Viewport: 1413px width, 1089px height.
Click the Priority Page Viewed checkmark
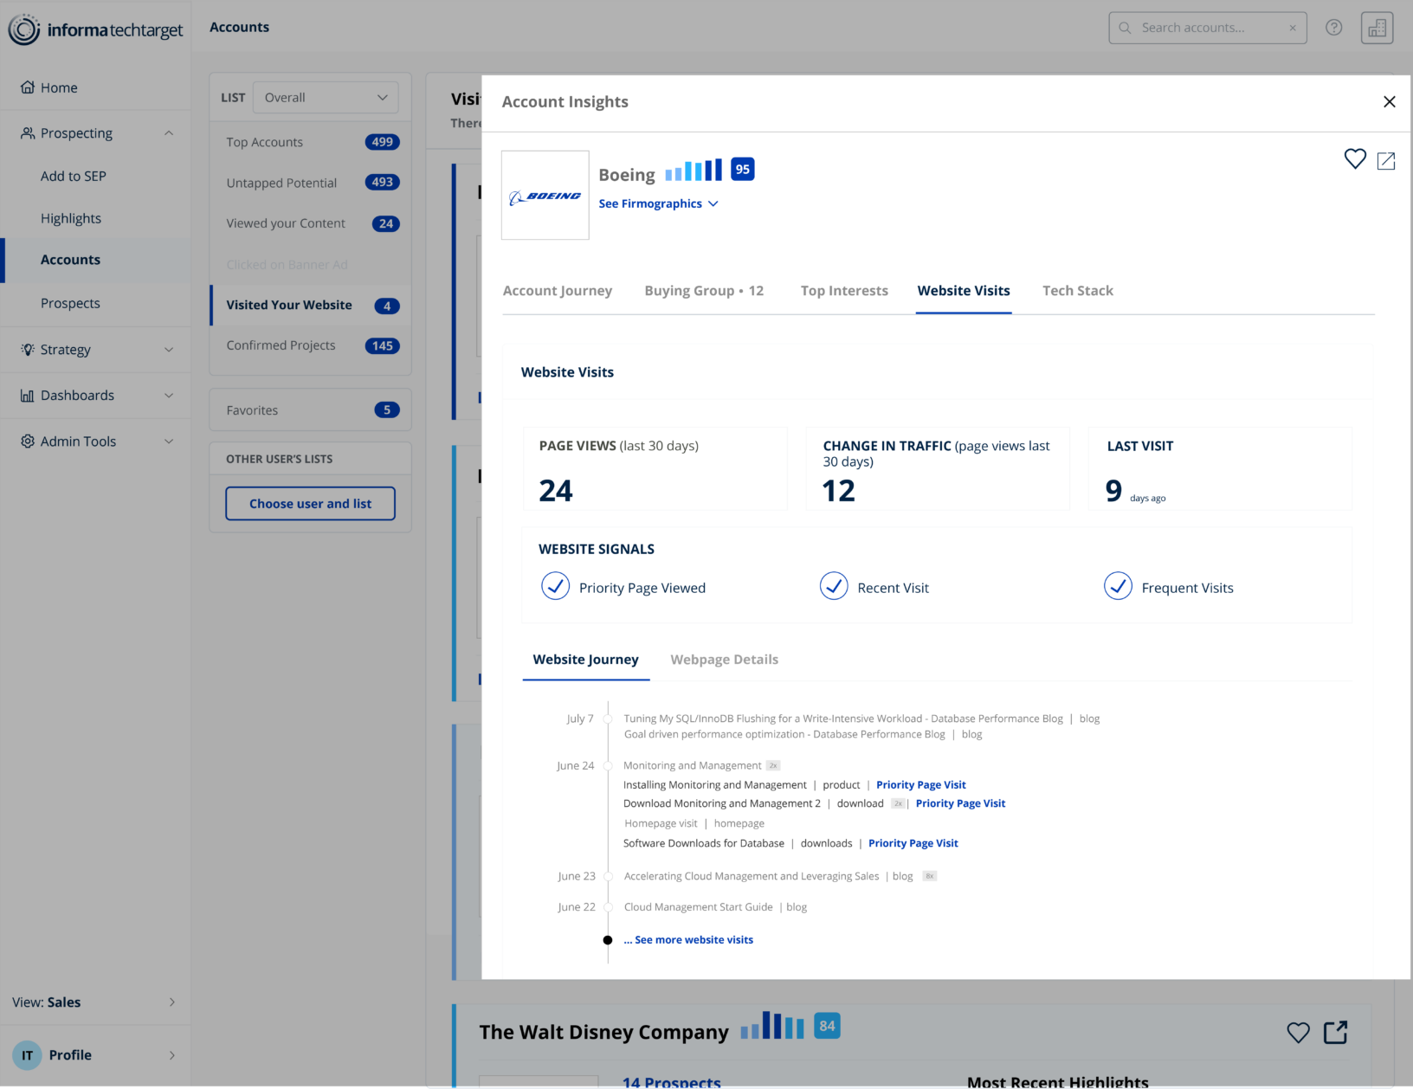tap(555, 586)
